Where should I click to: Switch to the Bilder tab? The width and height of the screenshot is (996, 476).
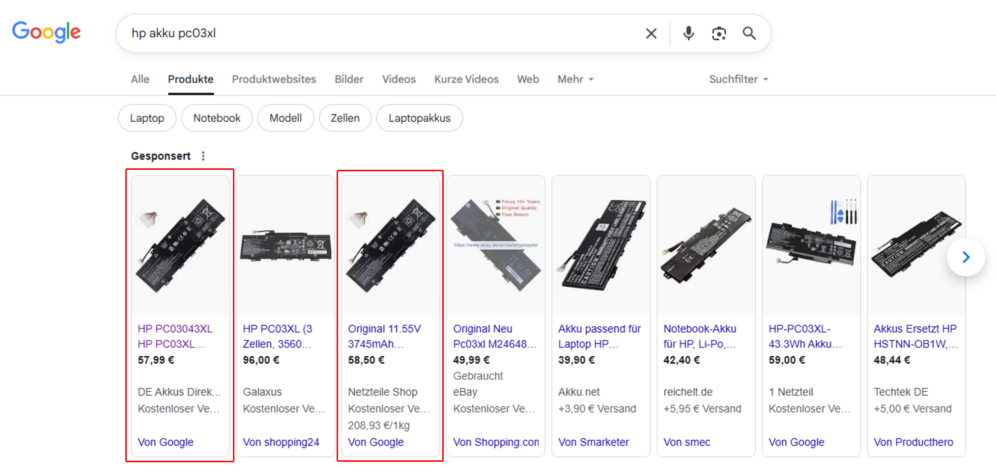(349, 79)
